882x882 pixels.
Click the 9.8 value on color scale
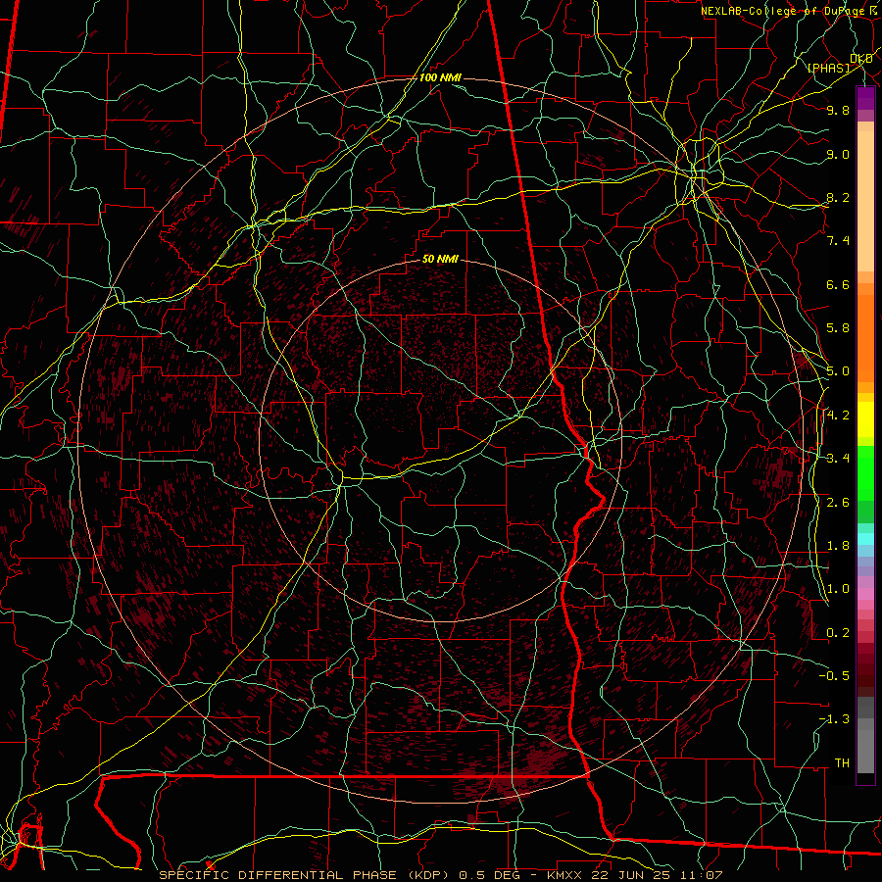pos(838,110)
